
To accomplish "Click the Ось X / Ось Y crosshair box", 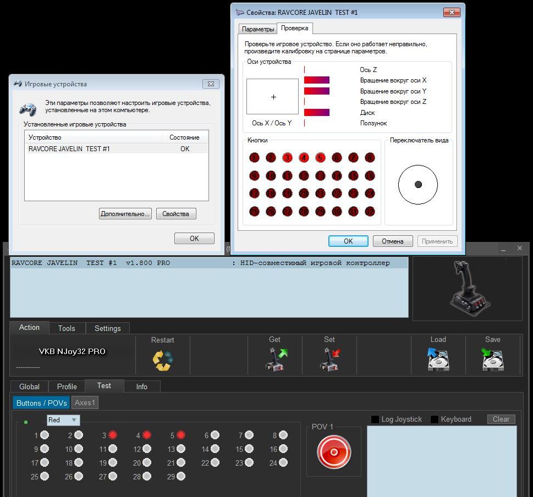I will click(x=273, y=97).
